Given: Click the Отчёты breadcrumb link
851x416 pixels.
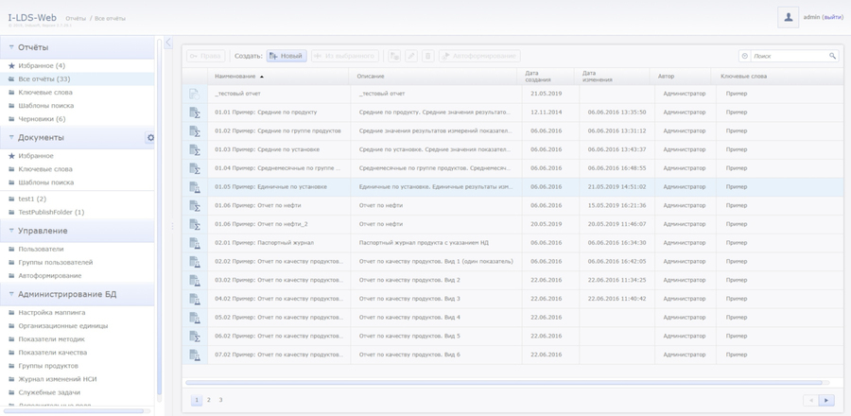Looking at the screenshot, I should [x=76, y=19].
